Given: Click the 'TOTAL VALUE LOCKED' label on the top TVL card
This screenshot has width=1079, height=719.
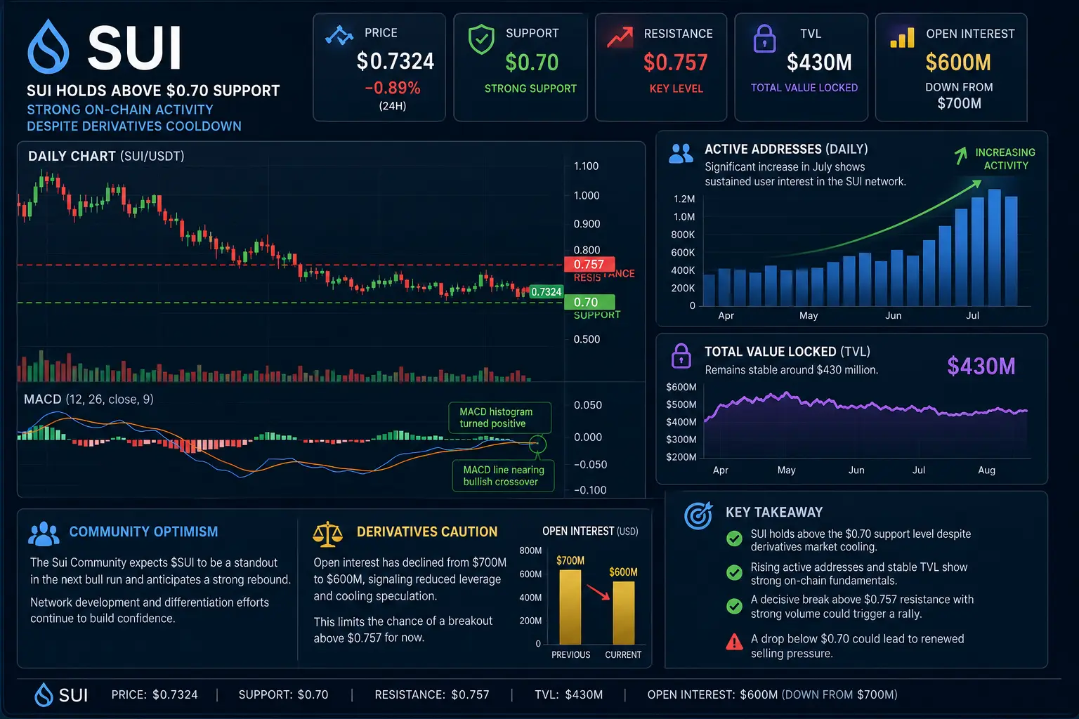Looking at the screenshot, I should [804, 88].
